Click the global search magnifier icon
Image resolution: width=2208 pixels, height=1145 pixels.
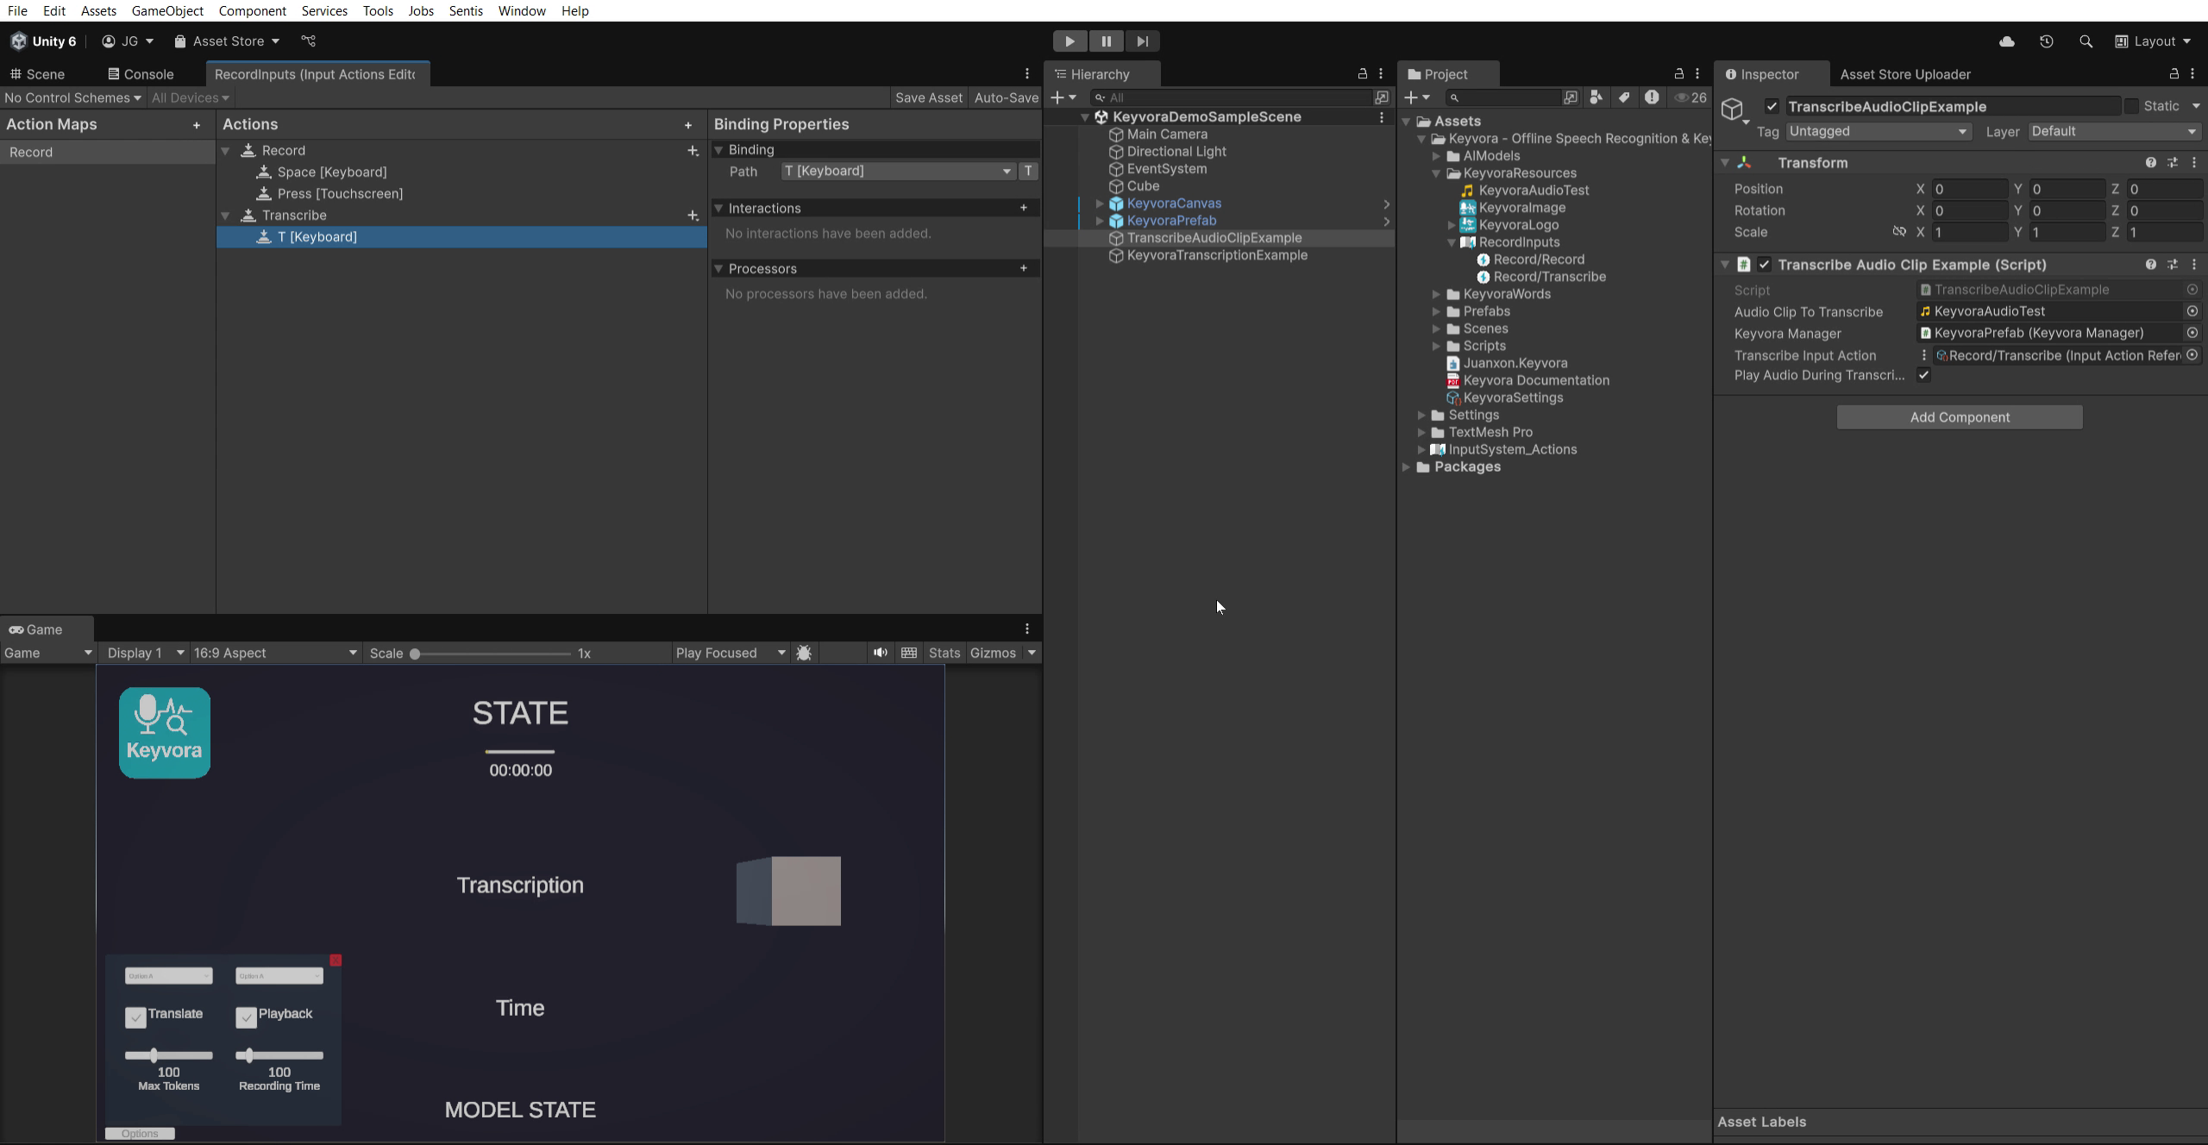tap(2086, 41)
